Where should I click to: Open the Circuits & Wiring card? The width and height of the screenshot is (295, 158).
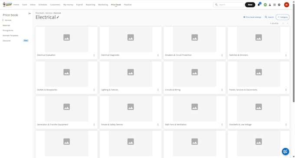[194, 78]
